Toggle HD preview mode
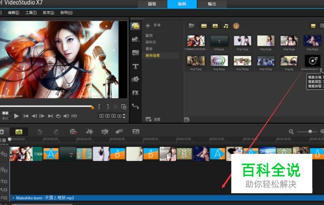 (74, 116)
